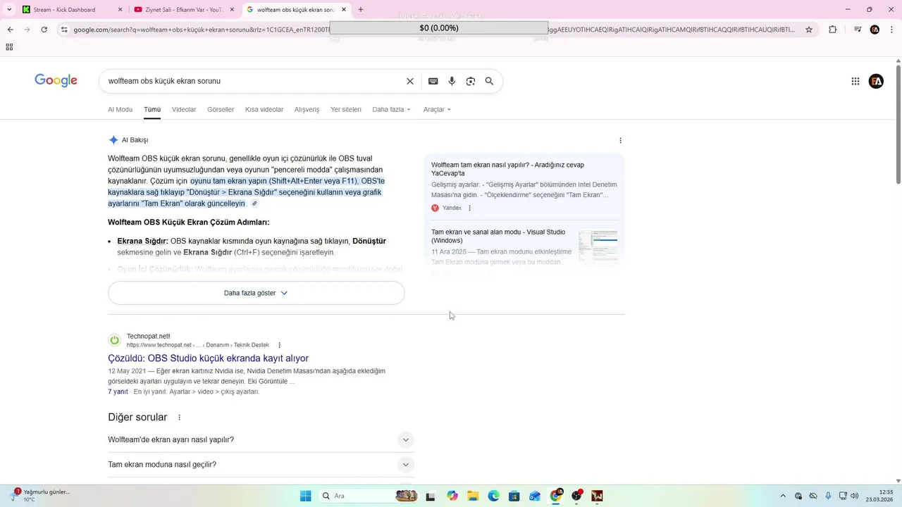Clear the search box with X
The width and height of the screenshot is (902, 507).
point(410,81)
